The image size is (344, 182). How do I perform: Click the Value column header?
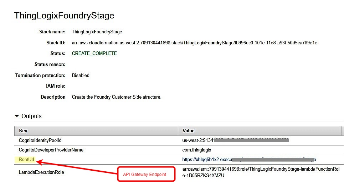tap(260, 131)
